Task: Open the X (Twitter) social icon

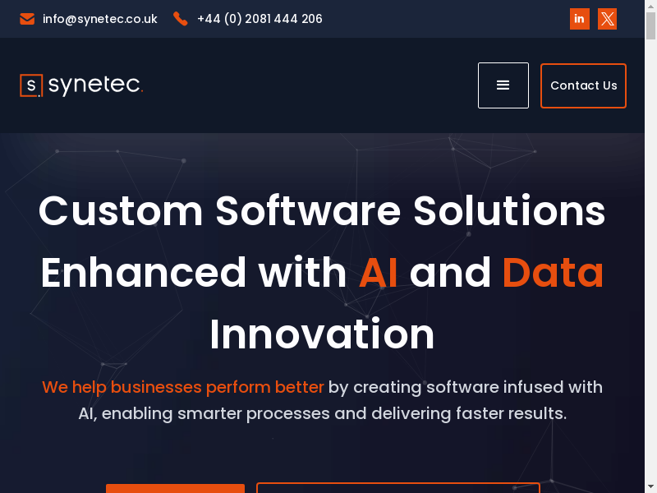Action: [x=607, y=19]
